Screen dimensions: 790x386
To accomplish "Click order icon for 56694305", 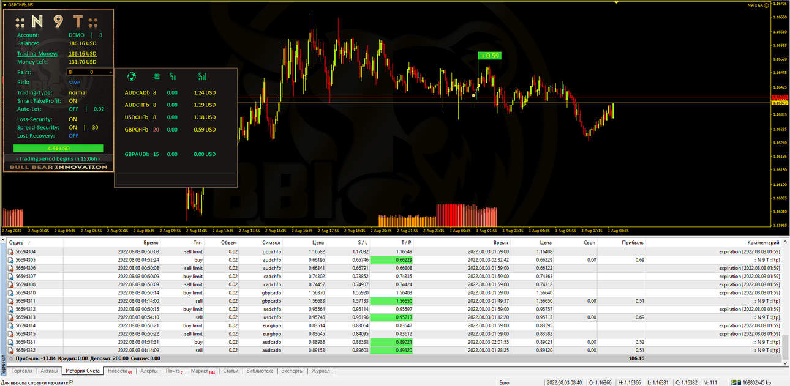I will click(x=10, y=260).
